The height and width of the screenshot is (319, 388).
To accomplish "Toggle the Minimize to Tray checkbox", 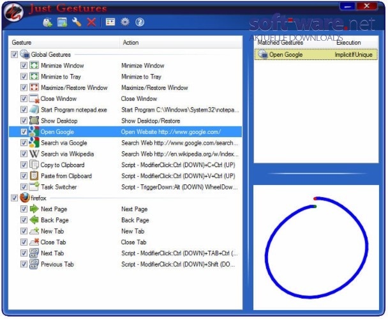I will coord(24,77).
